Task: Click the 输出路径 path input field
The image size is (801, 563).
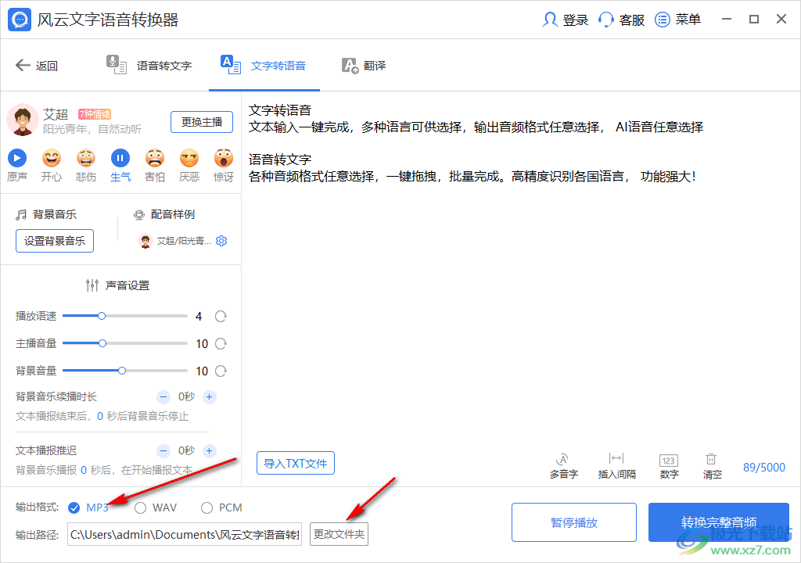Action: 185,534
